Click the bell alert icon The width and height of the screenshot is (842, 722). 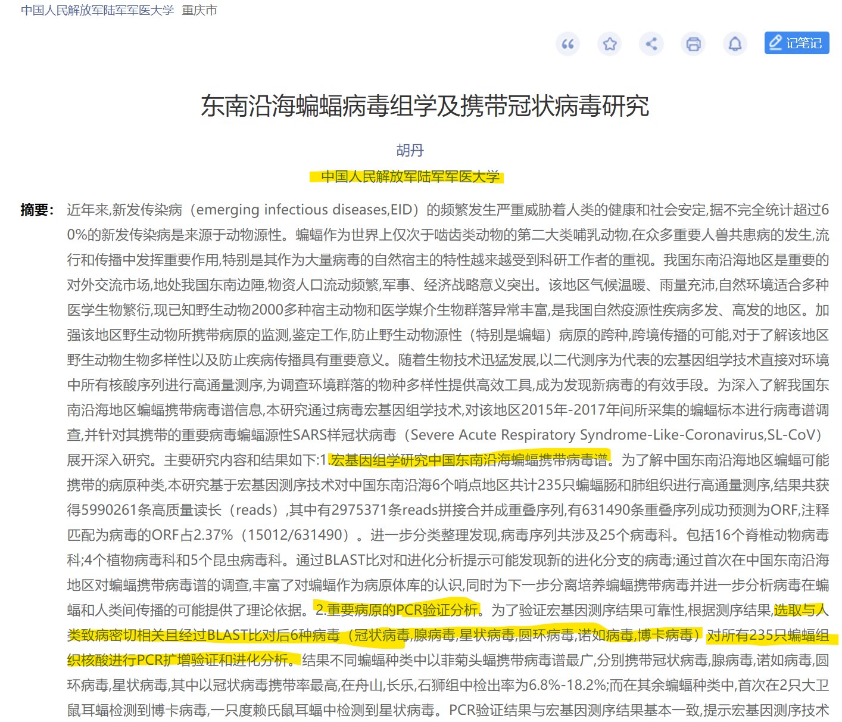[x=735, y=43]
